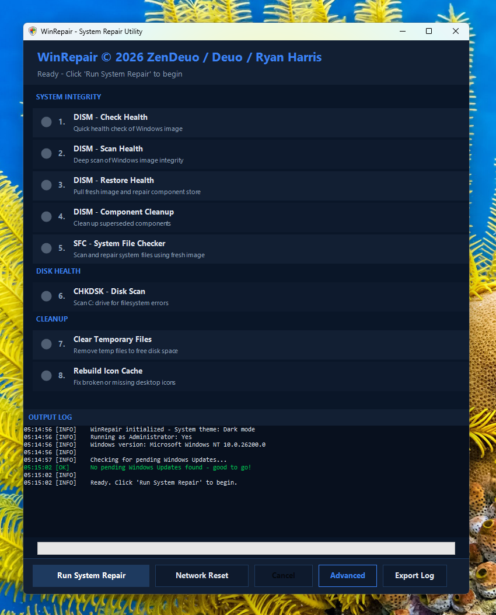This screenshot has height=615, width=496.
Task: Click the SYSTEM INTEGRITY section header
Action: pos(68,97)
